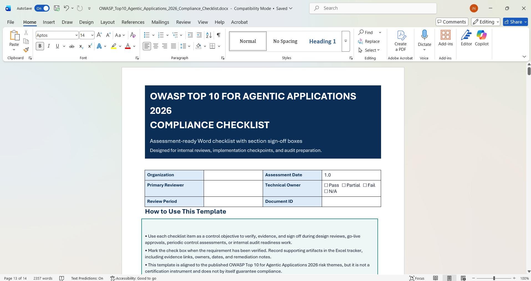Viewport: 531px width, 281px height.
Task: Open the File menu
Action: pyautogui.click(x=11, y=22)
